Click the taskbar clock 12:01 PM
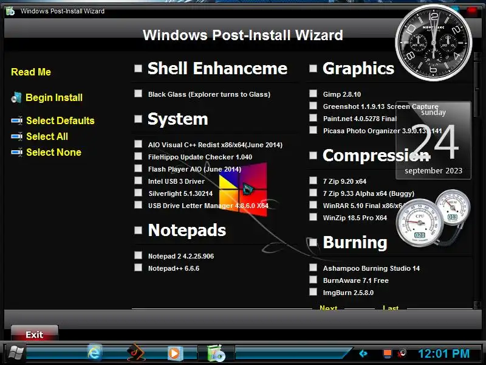The height and width of the screenshot is (365, 486). (x=444, y=353)
